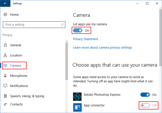Select the General lock icon

click(5, 45)
